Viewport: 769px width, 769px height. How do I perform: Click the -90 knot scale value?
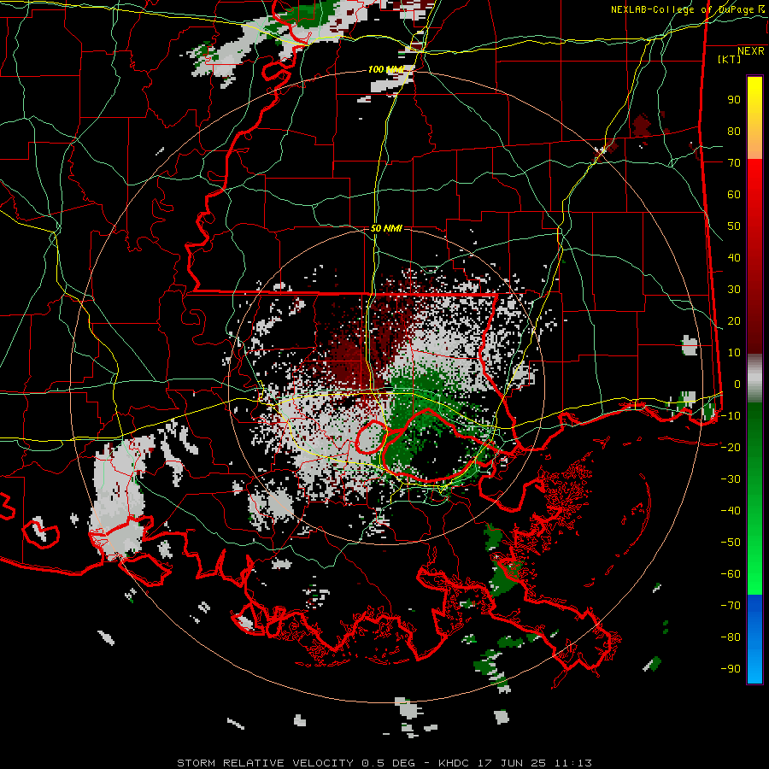pyautogui.click(x=731, y=668)
